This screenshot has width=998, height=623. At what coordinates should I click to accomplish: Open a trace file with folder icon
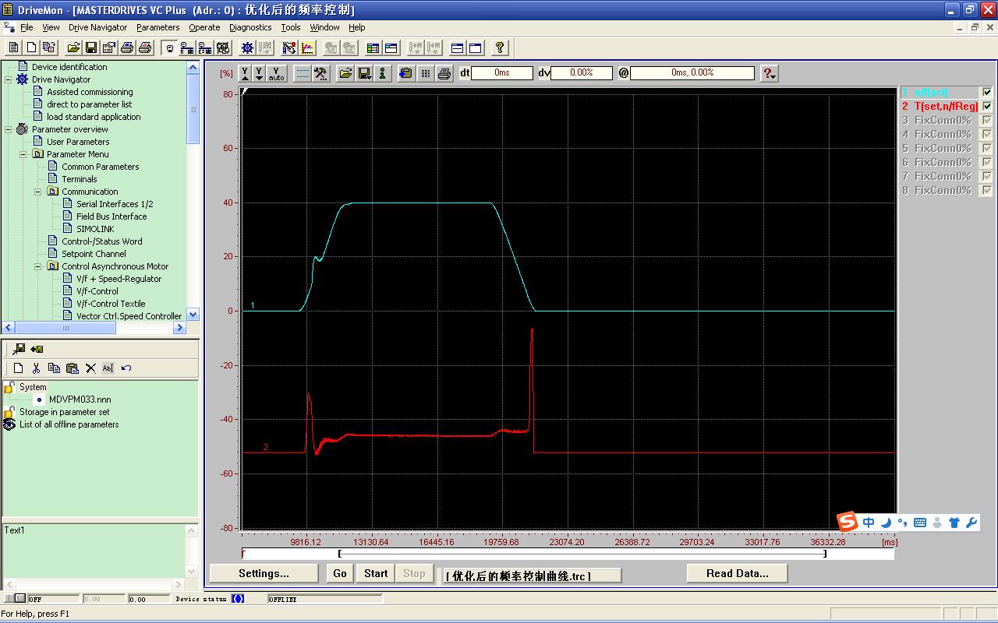345,73
